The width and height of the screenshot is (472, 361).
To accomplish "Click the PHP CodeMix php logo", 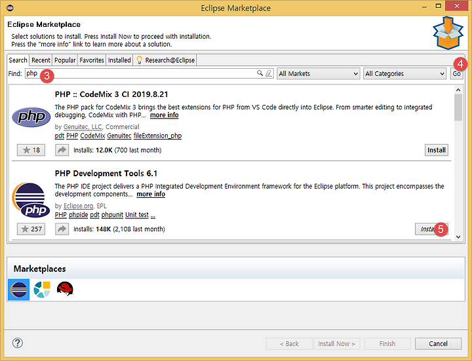I will (x=31, y=117).
